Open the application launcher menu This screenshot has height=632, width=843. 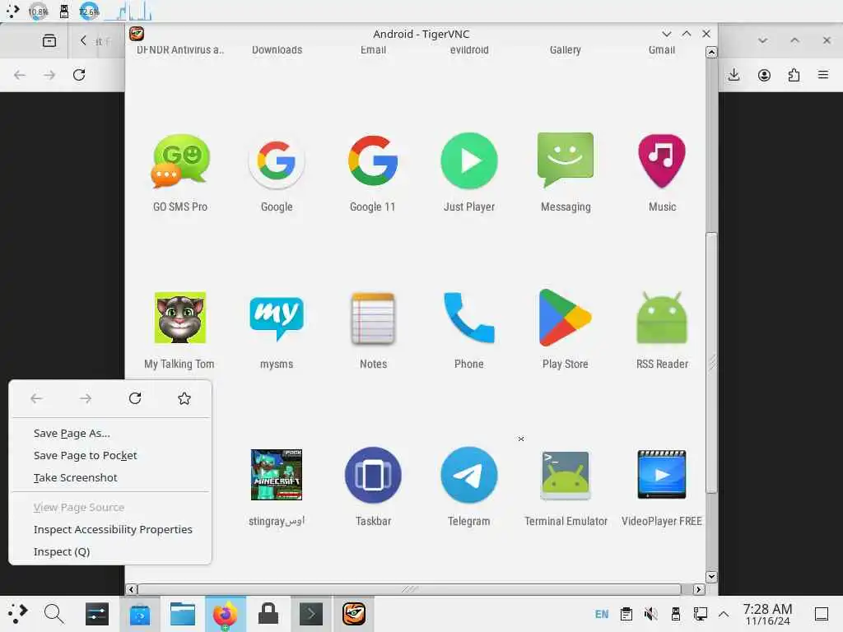click(17, 613)
